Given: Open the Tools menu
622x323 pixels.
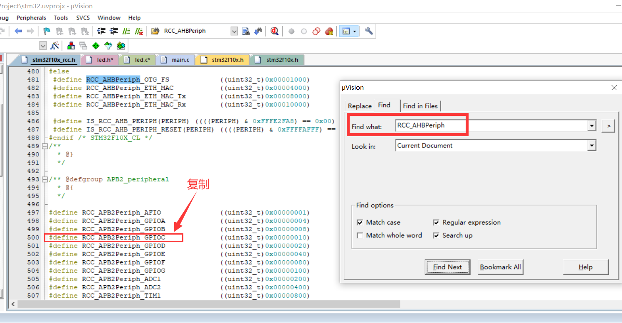Looking at the screenshot, I should 61,18.
